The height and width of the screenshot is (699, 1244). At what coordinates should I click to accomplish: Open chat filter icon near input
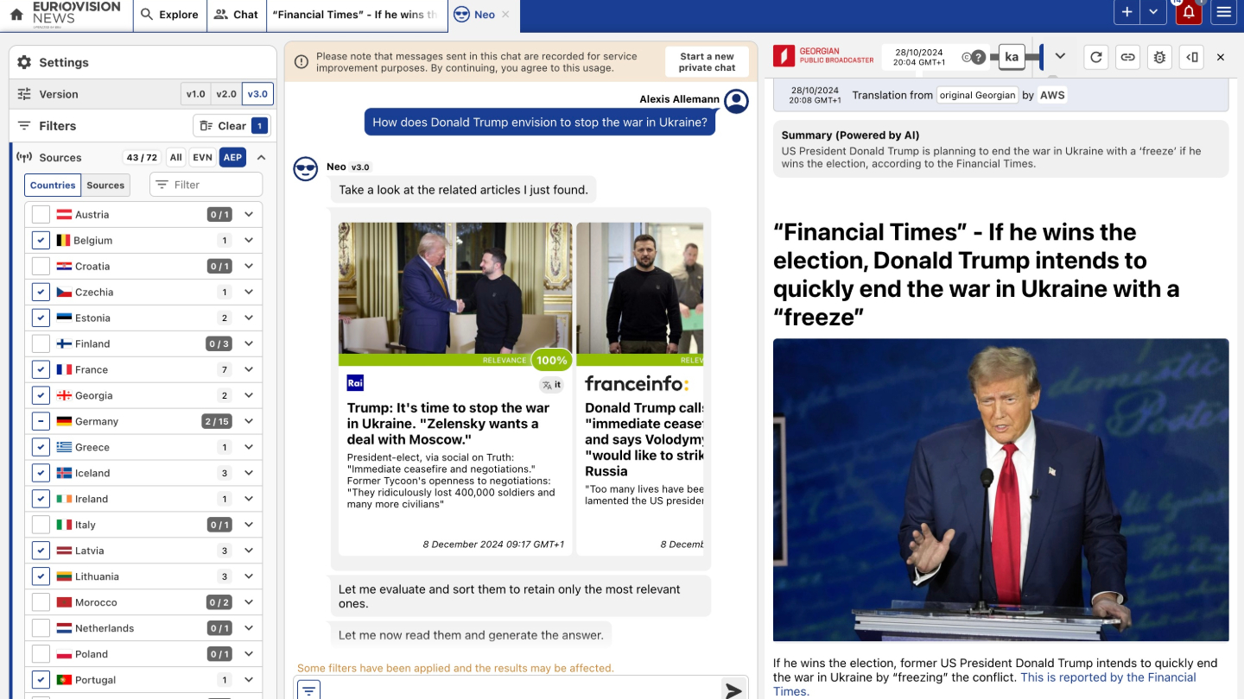click(309, 690)
